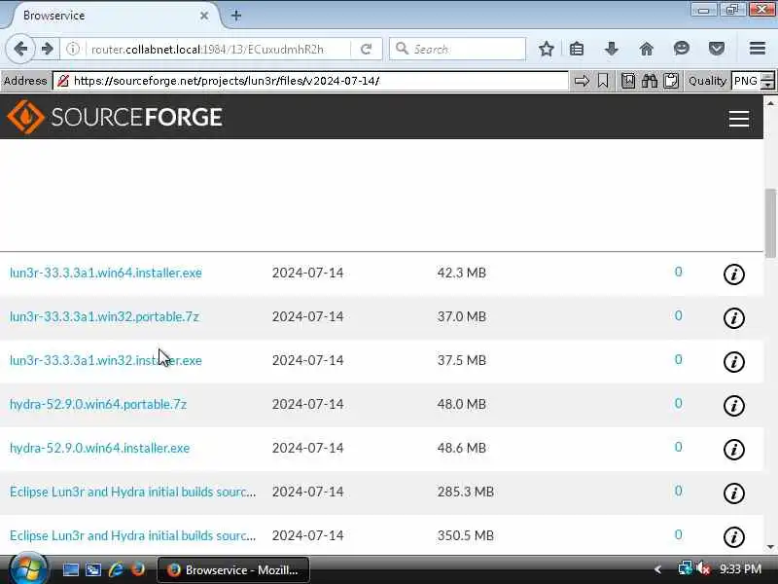
Task: Click the Go arrow next to Address field
Action: pos(582,81)
